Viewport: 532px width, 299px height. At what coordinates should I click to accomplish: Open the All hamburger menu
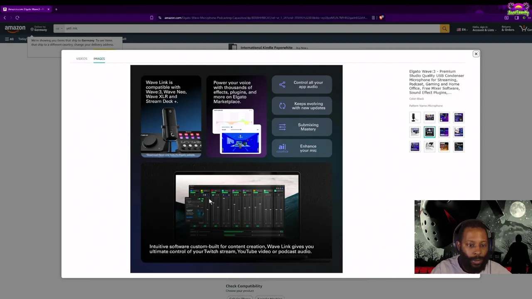pos(9,39)
